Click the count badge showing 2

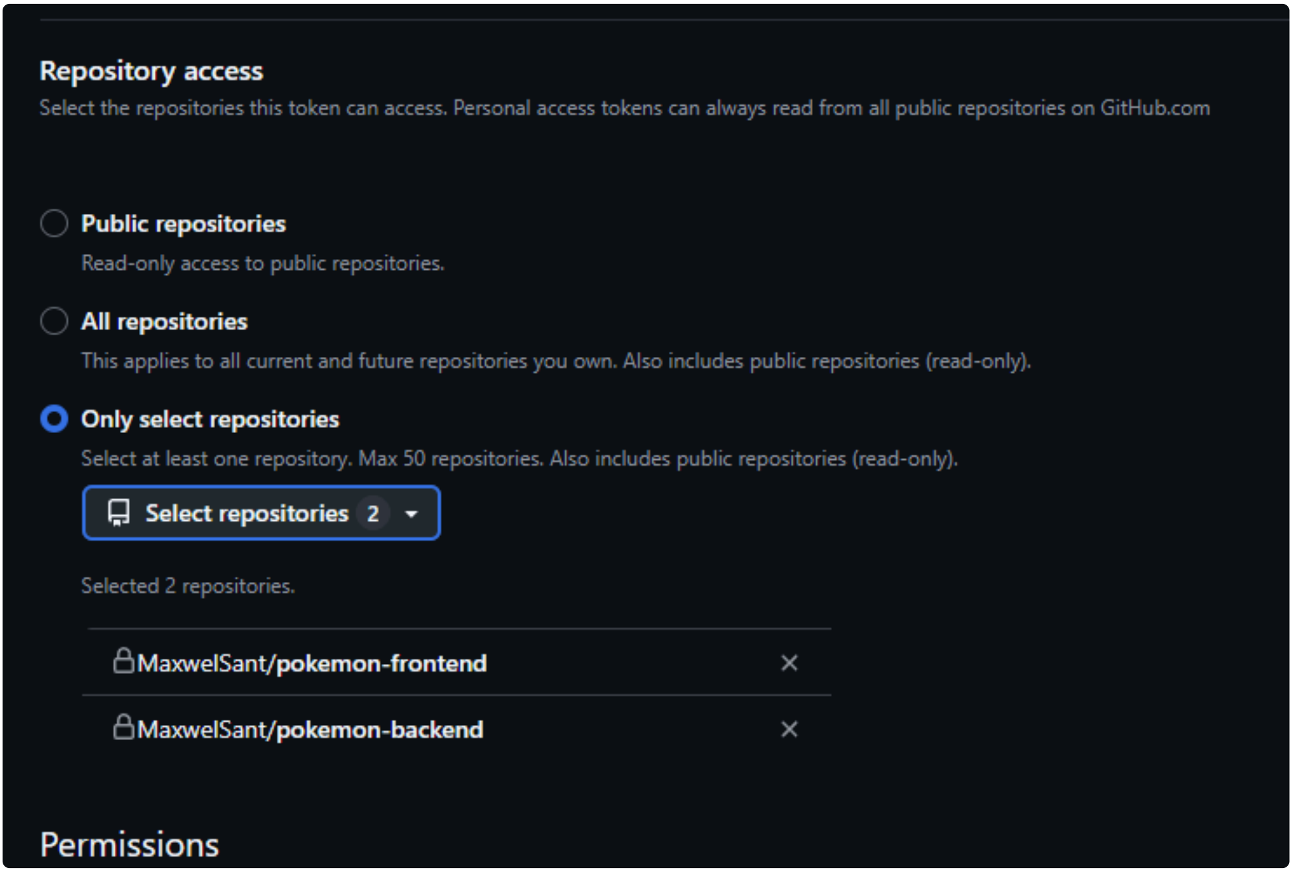(x=373, y=514)
